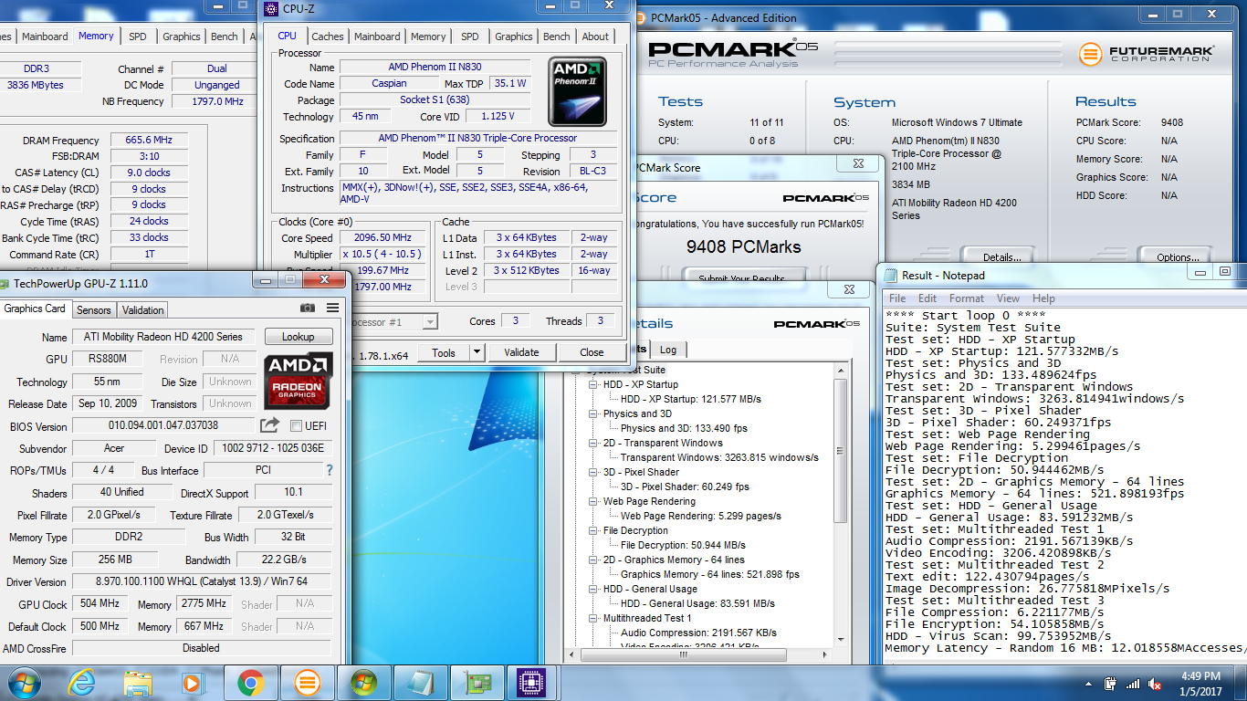The height and width of the screenshot is (701, 1247).
Task: Open Validation tab in GPU-Z
Action: 143,309
